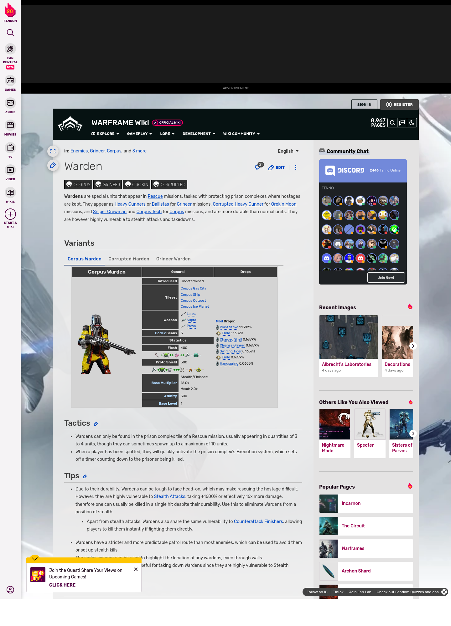Click the Corrupted faction badge

[x=169, y=185]
